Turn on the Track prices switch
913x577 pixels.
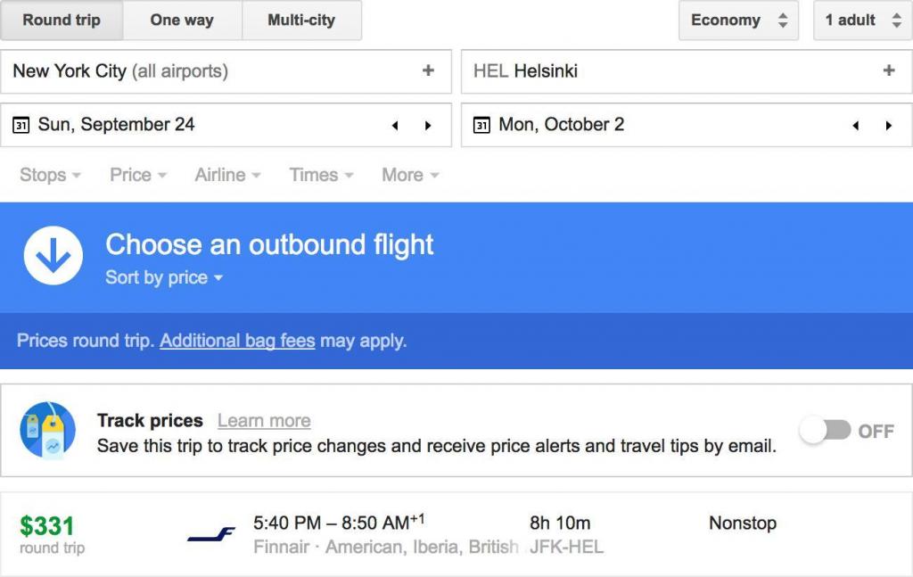tap(826, 431)
